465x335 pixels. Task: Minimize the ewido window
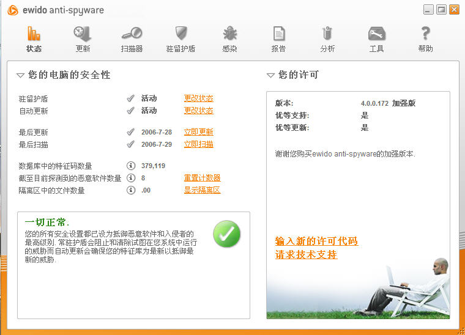point(428,10)
